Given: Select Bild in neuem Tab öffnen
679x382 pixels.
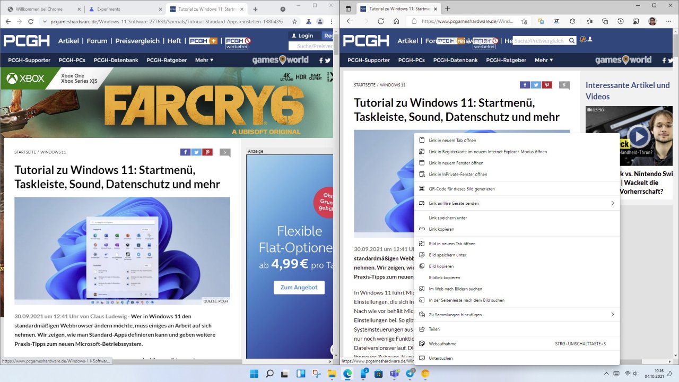Looking at the screenshot, I should tap(517, 244).
